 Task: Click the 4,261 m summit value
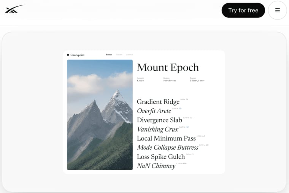pyautogui.click(x=140, y=81)
